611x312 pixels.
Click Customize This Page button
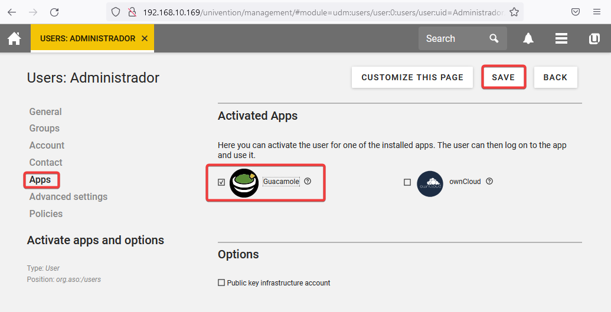(x=412, y=77)
